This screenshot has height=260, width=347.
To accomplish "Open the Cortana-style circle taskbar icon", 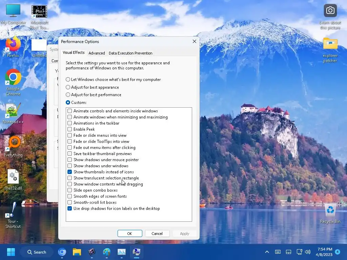I will click(62, 252).
